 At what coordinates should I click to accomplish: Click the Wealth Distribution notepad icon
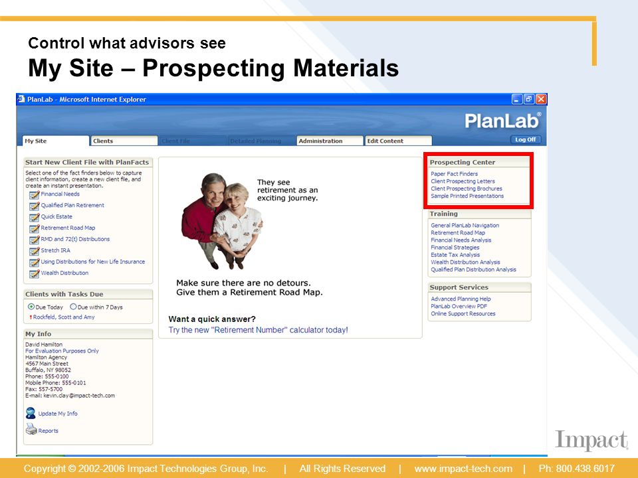pos(34,274)
